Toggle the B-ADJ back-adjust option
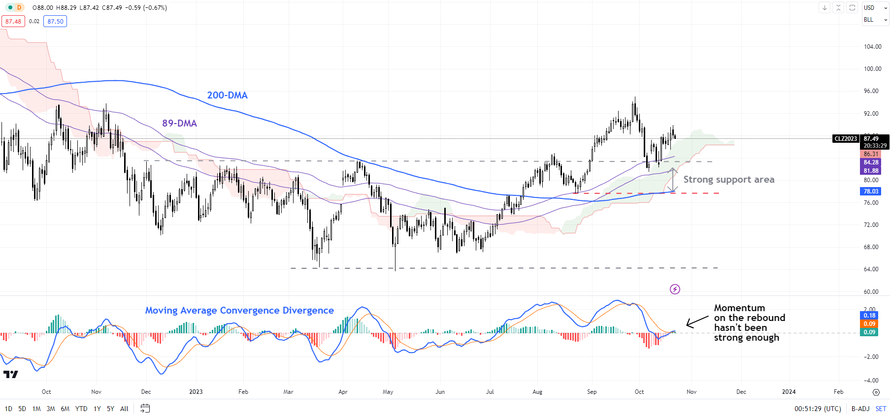The image size is (890, 416). click(x=860, y=409)
